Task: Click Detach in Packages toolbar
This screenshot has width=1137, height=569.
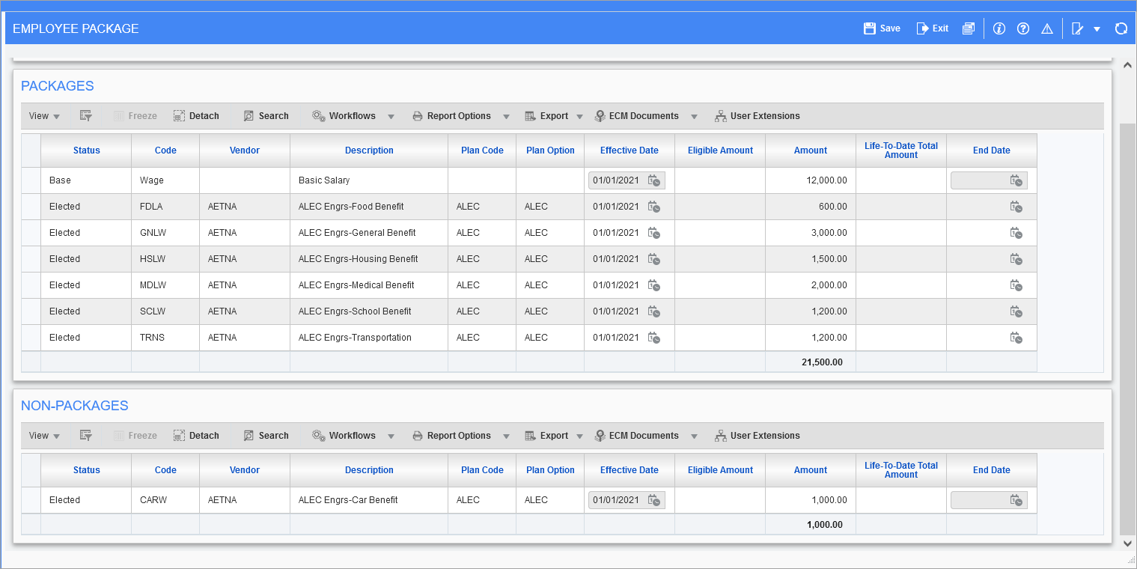Action: click(196, 116)
